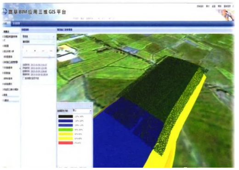Viewport: 239px width, 170px height.
Task: Collapse the left panel using the splitter arrow
Action: pyautogui.click(x=20, y=68)
